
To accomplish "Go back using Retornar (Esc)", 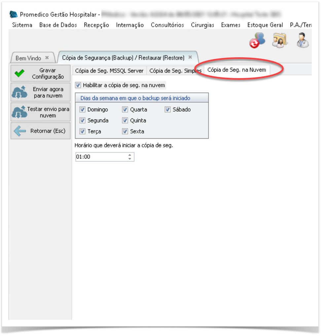I will [41, 131].
